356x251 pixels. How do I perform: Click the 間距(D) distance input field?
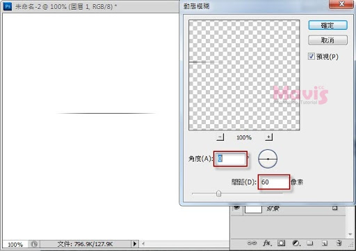pyautogui.click(x=274, y=182)
